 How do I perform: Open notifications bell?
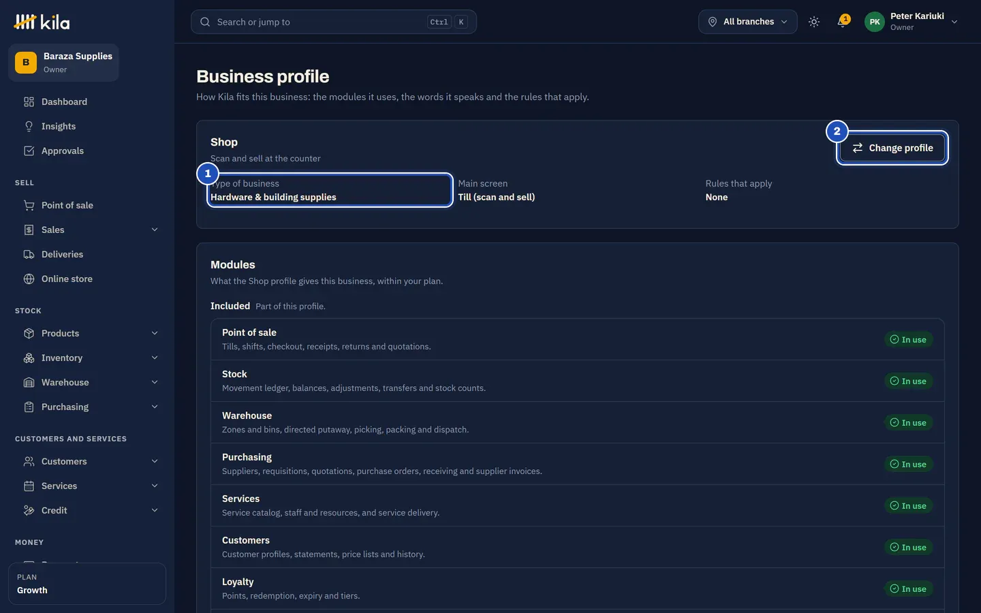pyautogui.click(x=843, y=21)
